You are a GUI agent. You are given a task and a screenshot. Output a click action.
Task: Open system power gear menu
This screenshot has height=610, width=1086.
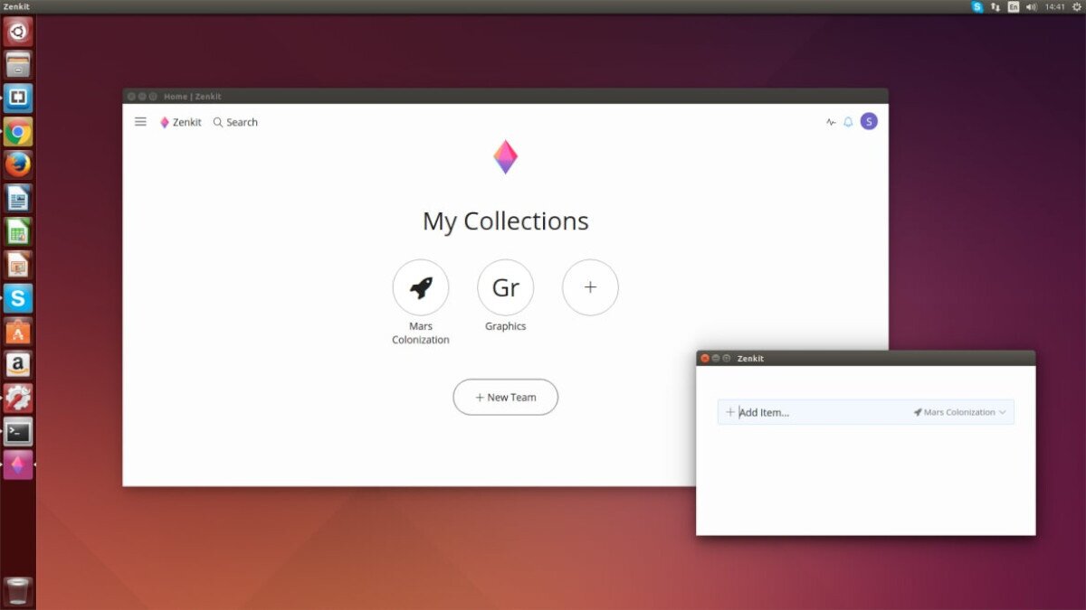(x=1076, y=6)
